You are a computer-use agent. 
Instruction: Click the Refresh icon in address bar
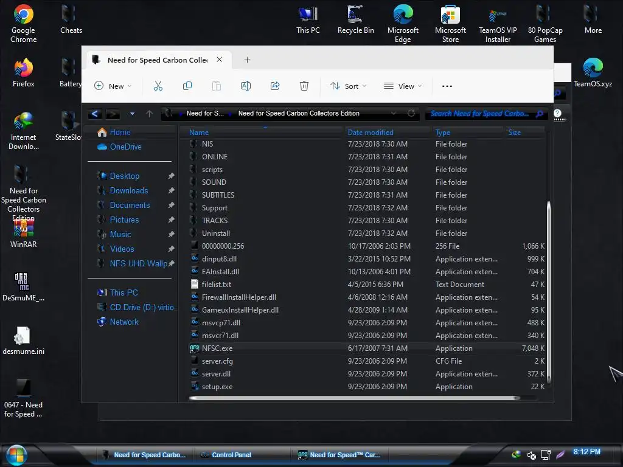tap(411, 113)
